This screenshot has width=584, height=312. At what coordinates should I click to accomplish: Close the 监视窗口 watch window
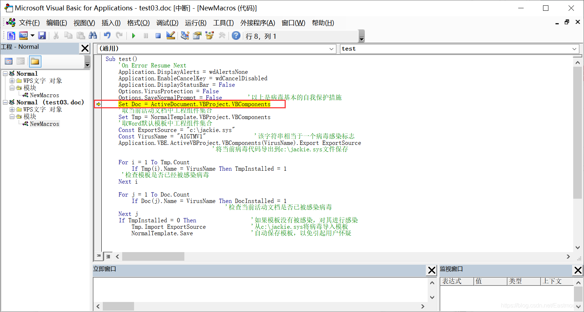[x=578, y=270]
